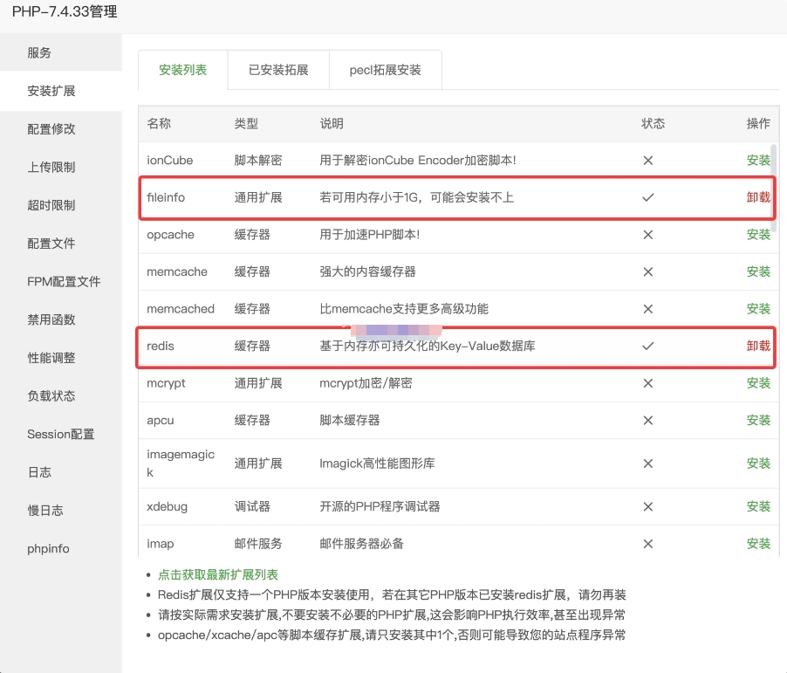Install the memcached extension

[x=758, y=309]
